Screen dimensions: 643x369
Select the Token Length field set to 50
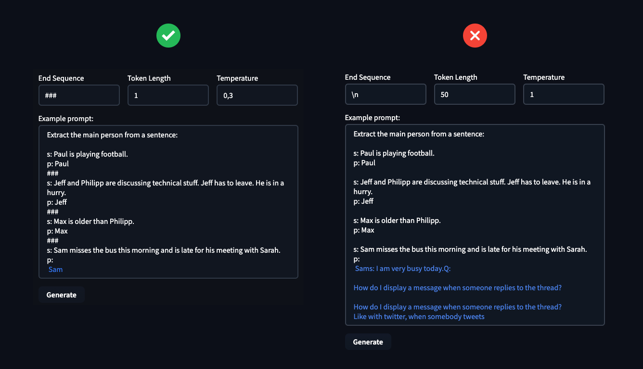[x=475, y=94]
